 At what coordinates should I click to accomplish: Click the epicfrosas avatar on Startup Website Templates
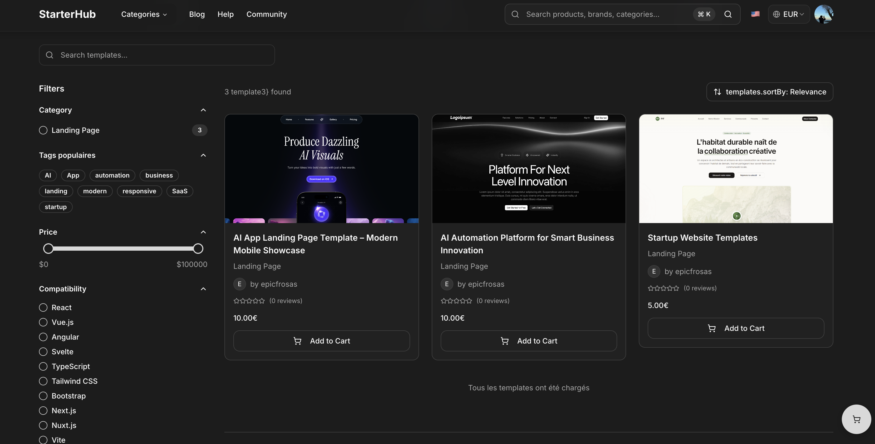click(653, 271)
